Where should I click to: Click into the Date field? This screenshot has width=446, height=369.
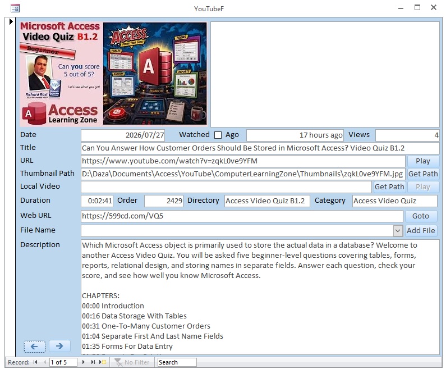coord(123,135)
